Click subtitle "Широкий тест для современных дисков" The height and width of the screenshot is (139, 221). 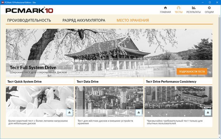click(x=38, y=72)
